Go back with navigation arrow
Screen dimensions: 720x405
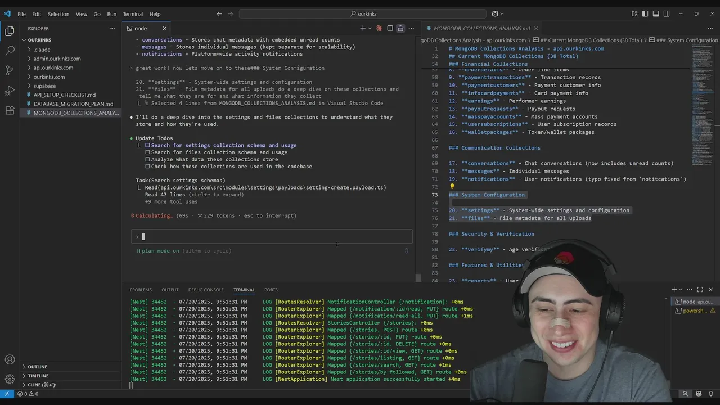(219, 14)
